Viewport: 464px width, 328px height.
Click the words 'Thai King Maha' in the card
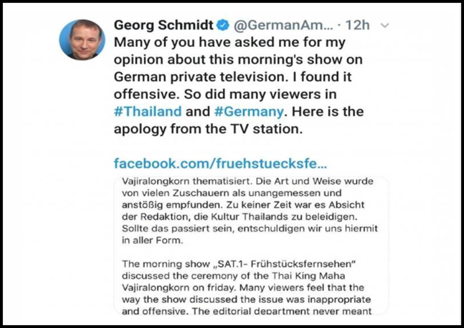309,276
